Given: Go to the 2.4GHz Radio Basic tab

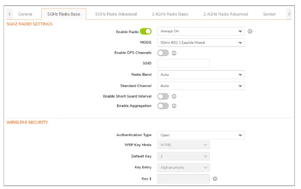Looking at the screenshot, I should (x=170, y=14).
